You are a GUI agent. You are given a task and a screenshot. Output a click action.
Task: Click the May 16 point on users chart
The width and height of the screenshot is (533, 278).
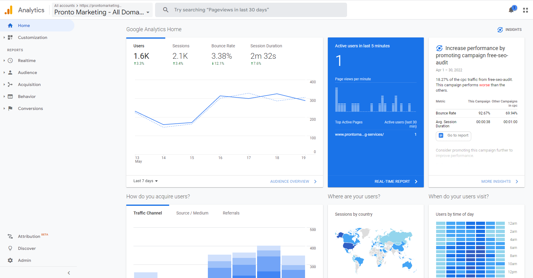click(x=220, y=96)
